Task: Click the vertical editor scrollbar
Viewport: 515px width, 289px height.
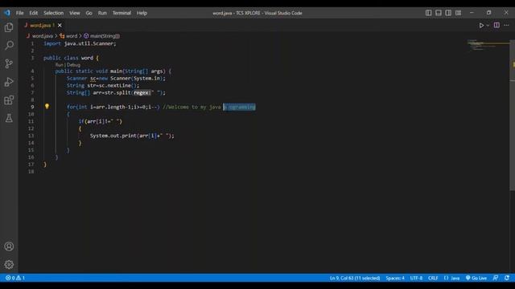Action: [x=512, y=115]
